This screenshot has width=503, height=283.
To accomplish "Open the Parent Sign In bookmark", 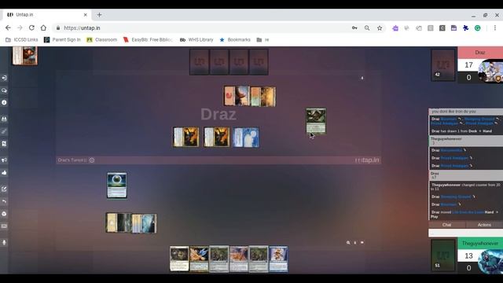I will (62, 40).
